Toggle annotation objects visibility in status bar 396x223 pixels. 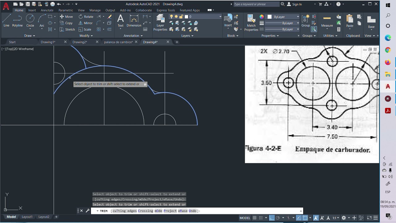316,218
